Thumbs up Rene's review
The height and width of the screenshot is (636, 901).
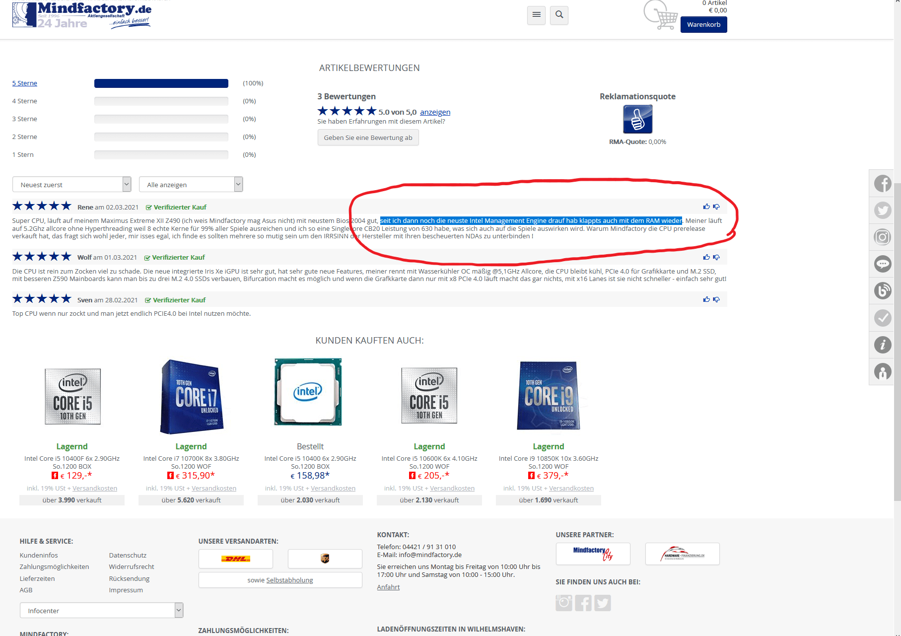coord(706,207)
